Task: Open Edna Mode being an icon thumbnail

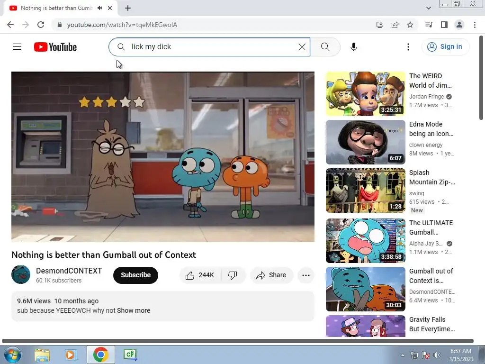Action: 365,142
